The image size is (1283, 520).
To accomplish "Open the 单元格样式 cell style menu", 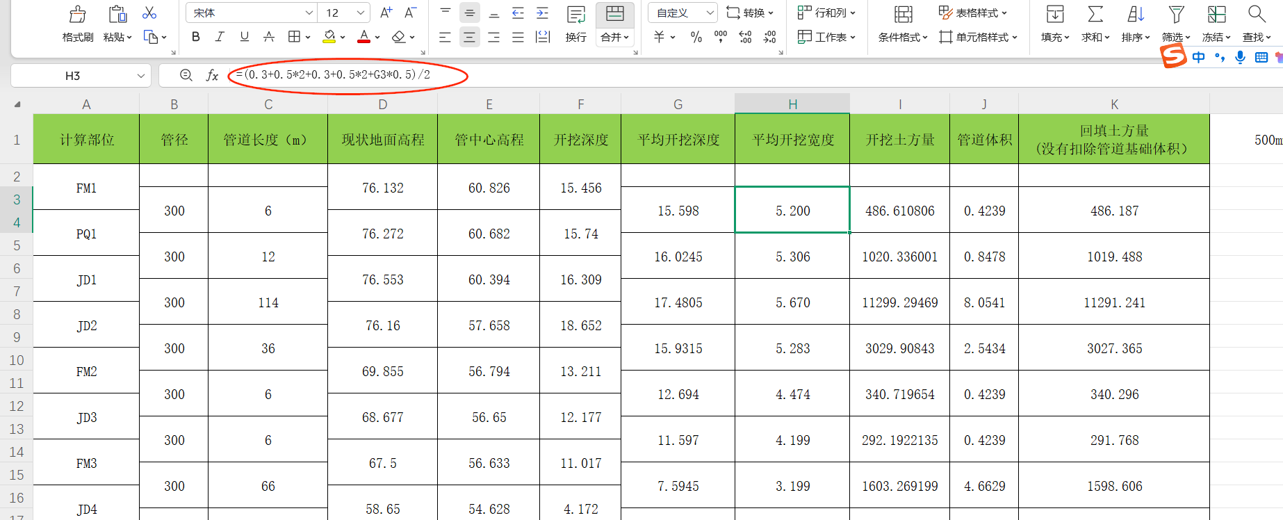I will [x=978, y=37].
